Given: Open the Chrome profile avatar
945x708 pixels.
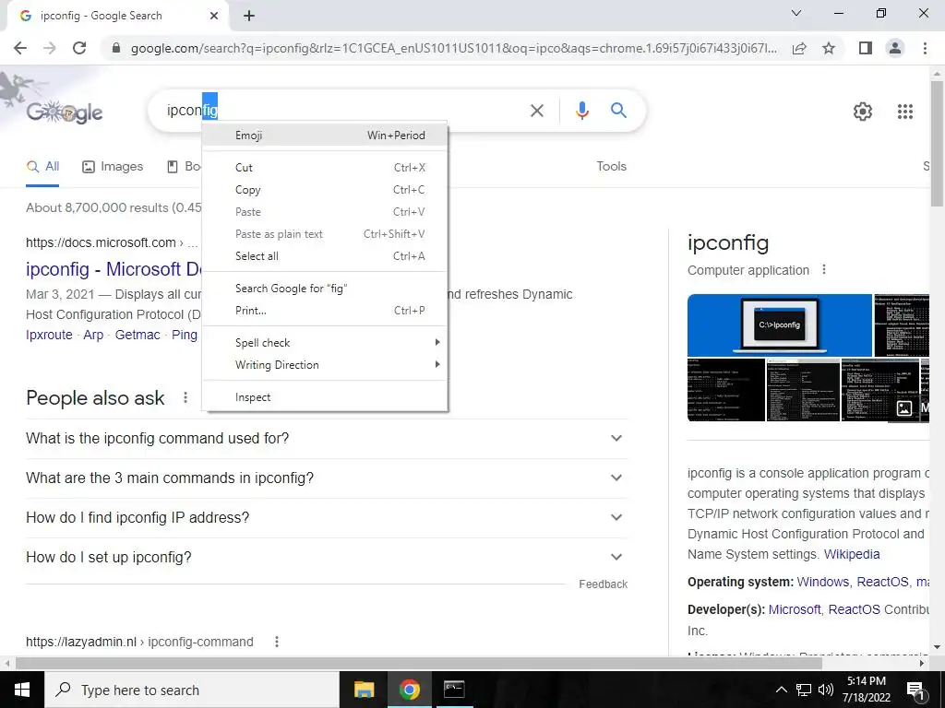Looking at the screenshot, I should coord(895,48).
